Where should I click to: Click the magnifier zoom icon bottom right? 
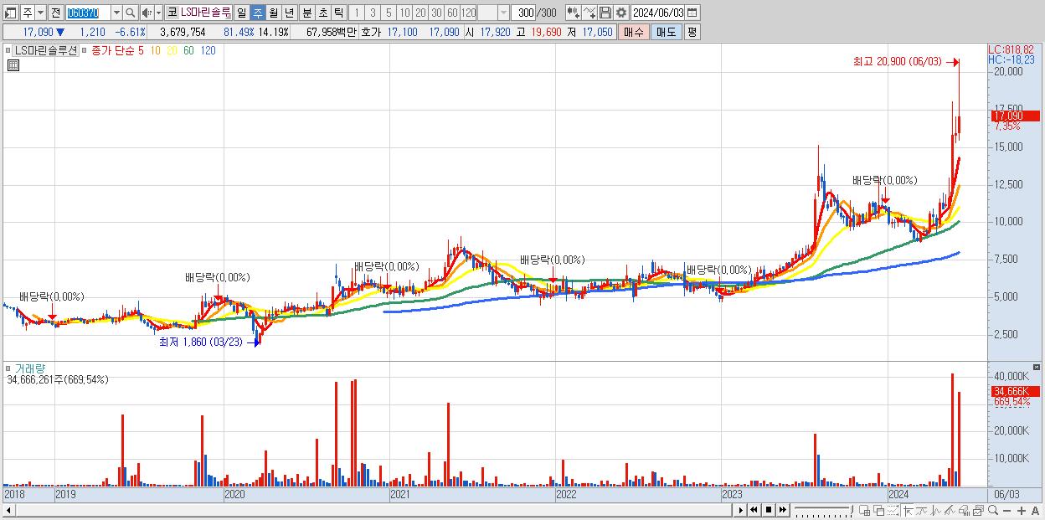(992, 511)
